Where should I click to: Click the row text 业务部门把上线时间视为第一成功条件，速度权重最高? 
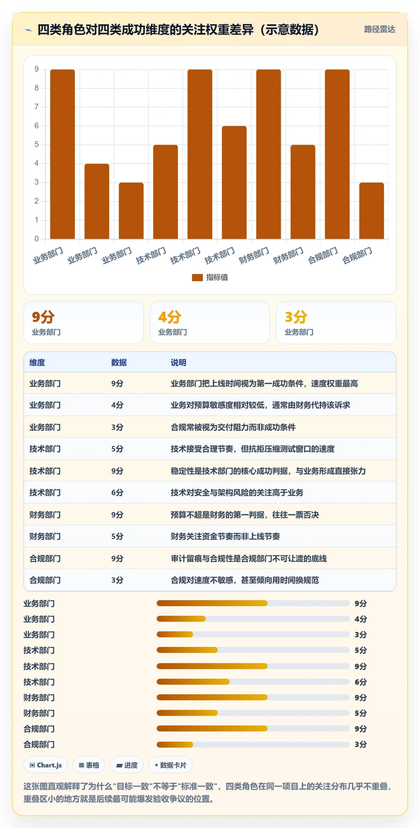(x=264, y=383)
